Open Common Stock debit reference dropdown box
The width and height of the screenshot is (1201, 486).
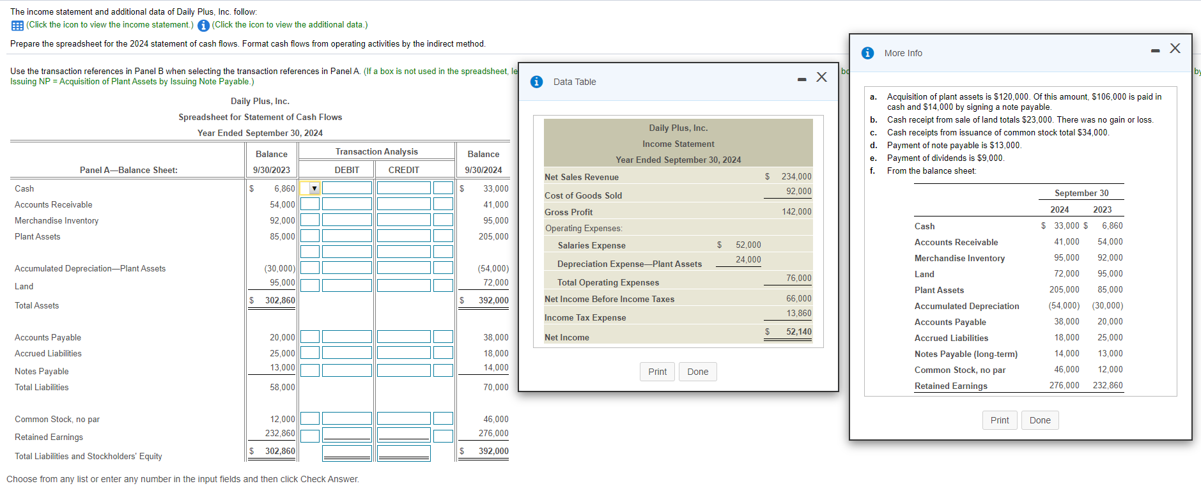point(310,418)
